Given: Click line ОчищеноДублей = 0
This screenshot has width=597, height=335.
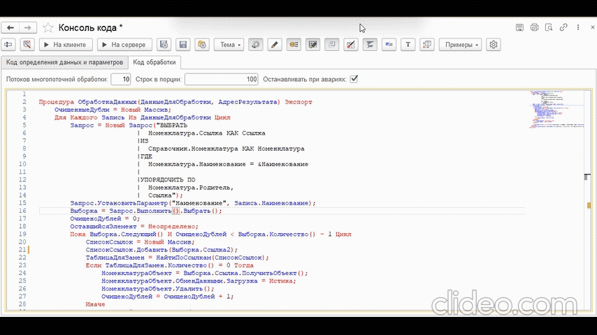Looking at the screenshot, I should 105,218.
